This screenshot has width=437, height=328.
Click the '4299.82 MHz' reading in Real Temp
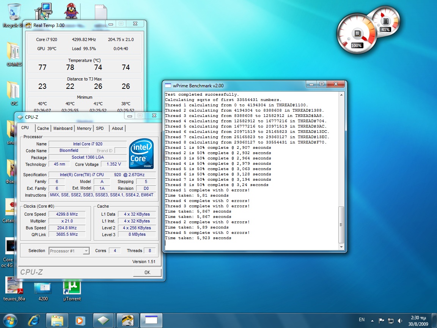(84, 39)
